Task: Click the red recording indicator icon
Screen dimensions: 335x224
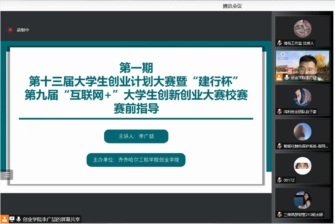Action: (10, 30)
